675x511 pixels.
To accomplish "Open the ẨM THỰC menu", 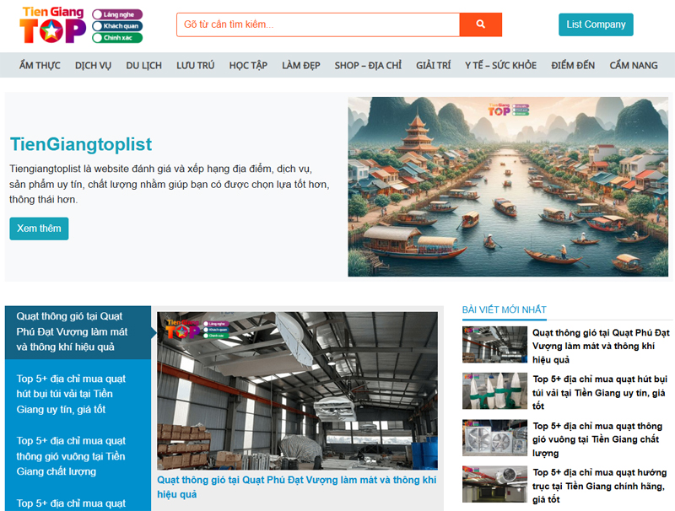I will coord(40,66).
